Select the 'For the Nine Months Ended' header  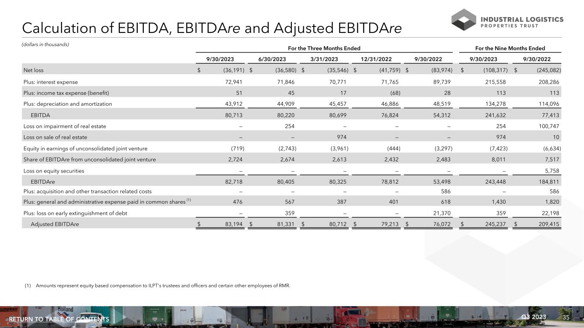[x=510, y=48]
